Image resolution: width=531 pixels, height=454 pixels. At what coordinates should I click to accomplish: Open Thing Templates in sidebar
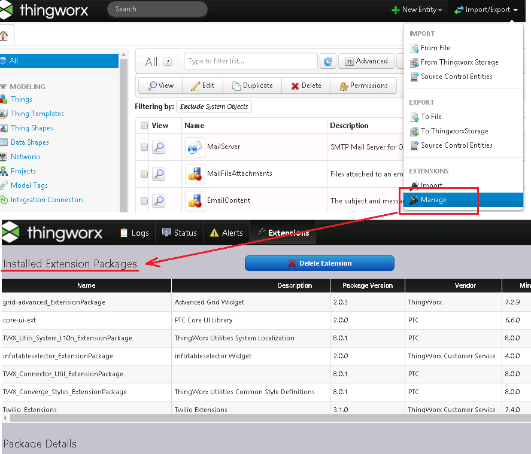pos(37,114)
